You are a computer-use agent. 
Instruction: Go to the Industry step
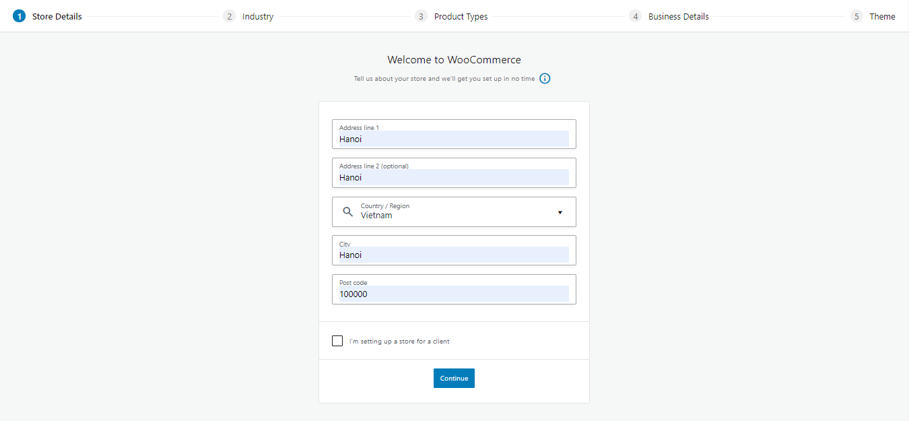coord(258,17)
